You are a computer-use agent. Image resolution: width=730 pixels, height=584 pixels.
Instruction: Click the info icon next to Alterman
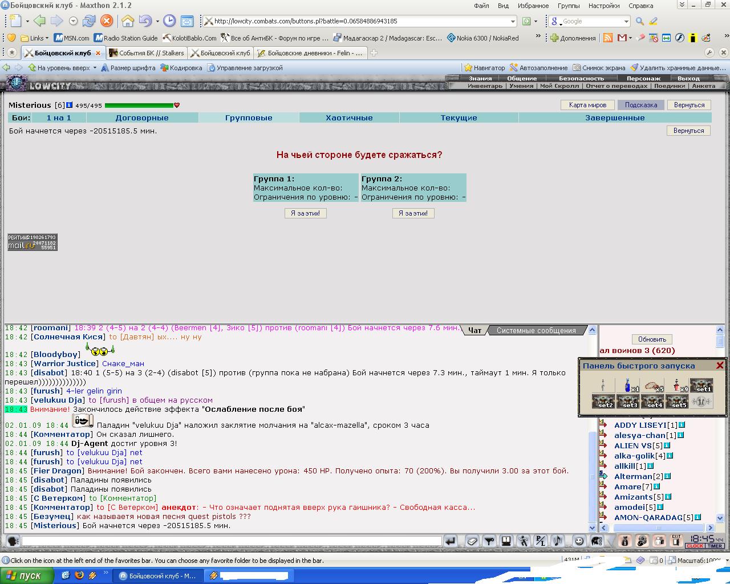coord(668,476)
